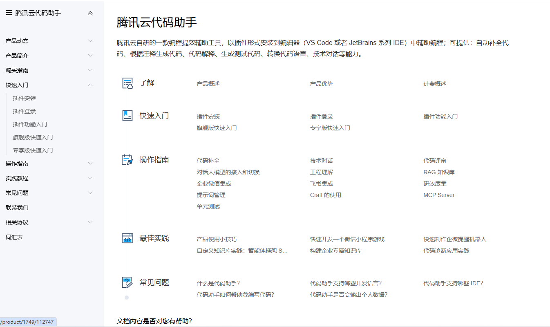Open 代码助手是否会输出个人数据？ link
Image resolution: width=550 pixels, height=327 pixels.
click(x=349, y=295)
